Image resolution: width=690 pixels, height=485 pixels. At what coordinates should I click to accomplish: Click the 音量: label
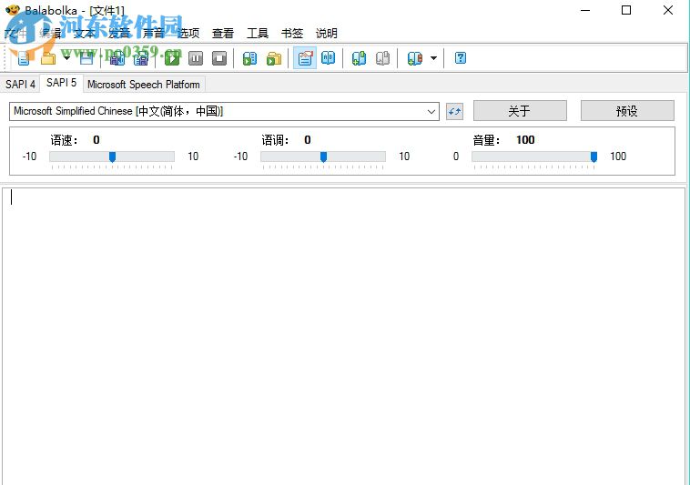click(487, 140)
